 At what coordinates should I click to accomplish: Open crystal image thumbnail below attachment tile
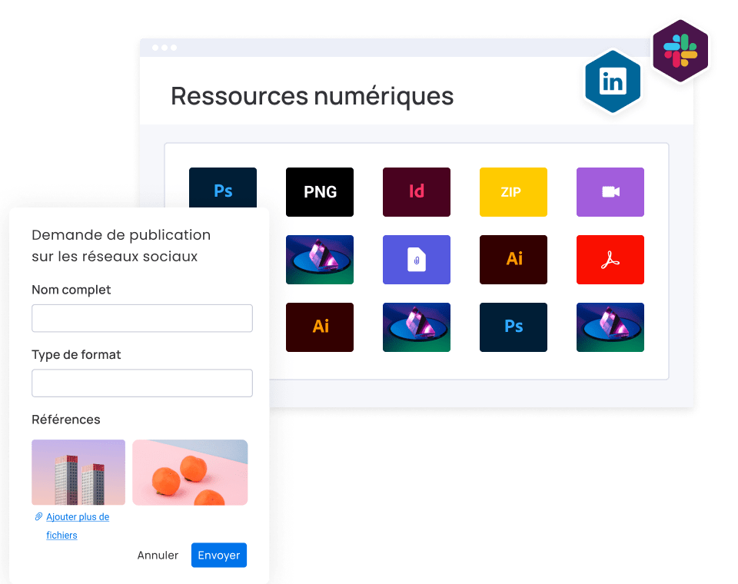click(417, 327)
